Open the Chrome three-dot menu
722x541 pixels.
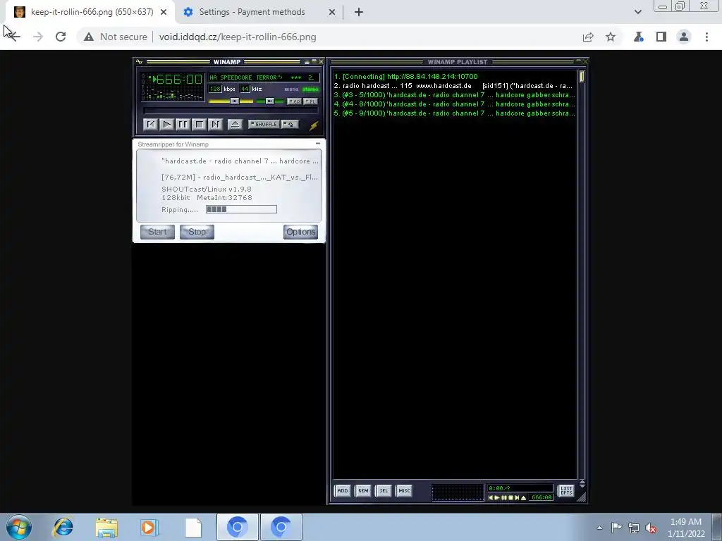pos(706,37)
